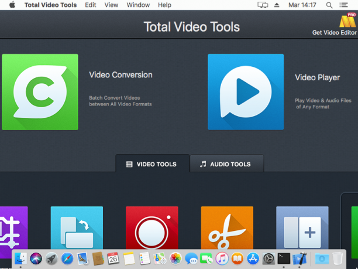Open the Window menu
The image size is (358, 269).
click(x=138, y=5)
